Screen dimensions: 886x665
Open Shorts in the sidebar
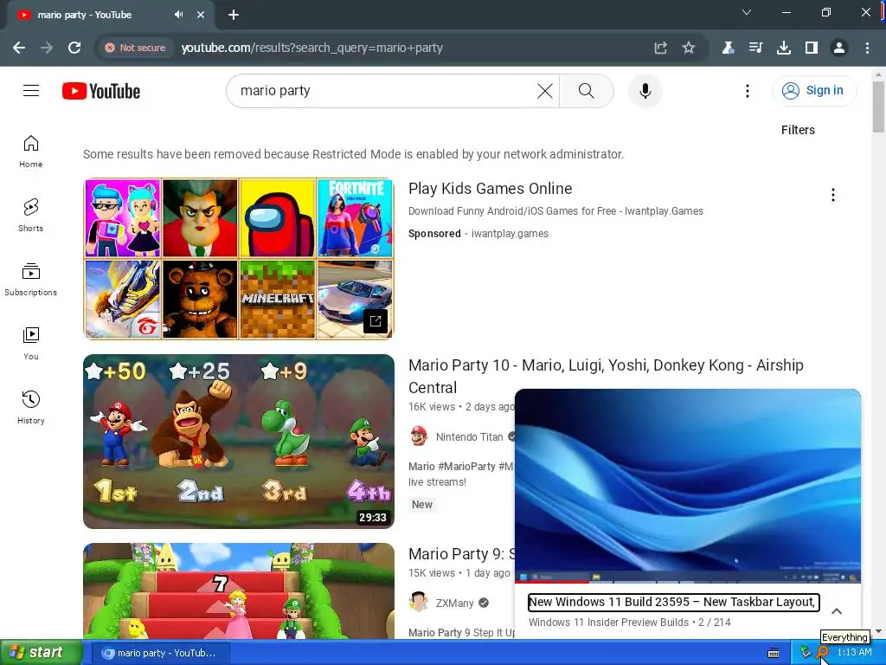click(31, 216)
